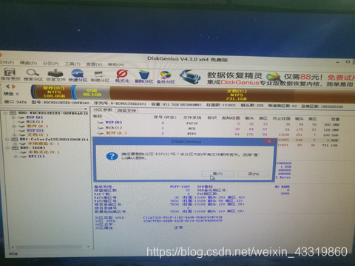The image size is (355, 266).
Task: Go to previous disk with left arrow
Action: click(7, 86)
